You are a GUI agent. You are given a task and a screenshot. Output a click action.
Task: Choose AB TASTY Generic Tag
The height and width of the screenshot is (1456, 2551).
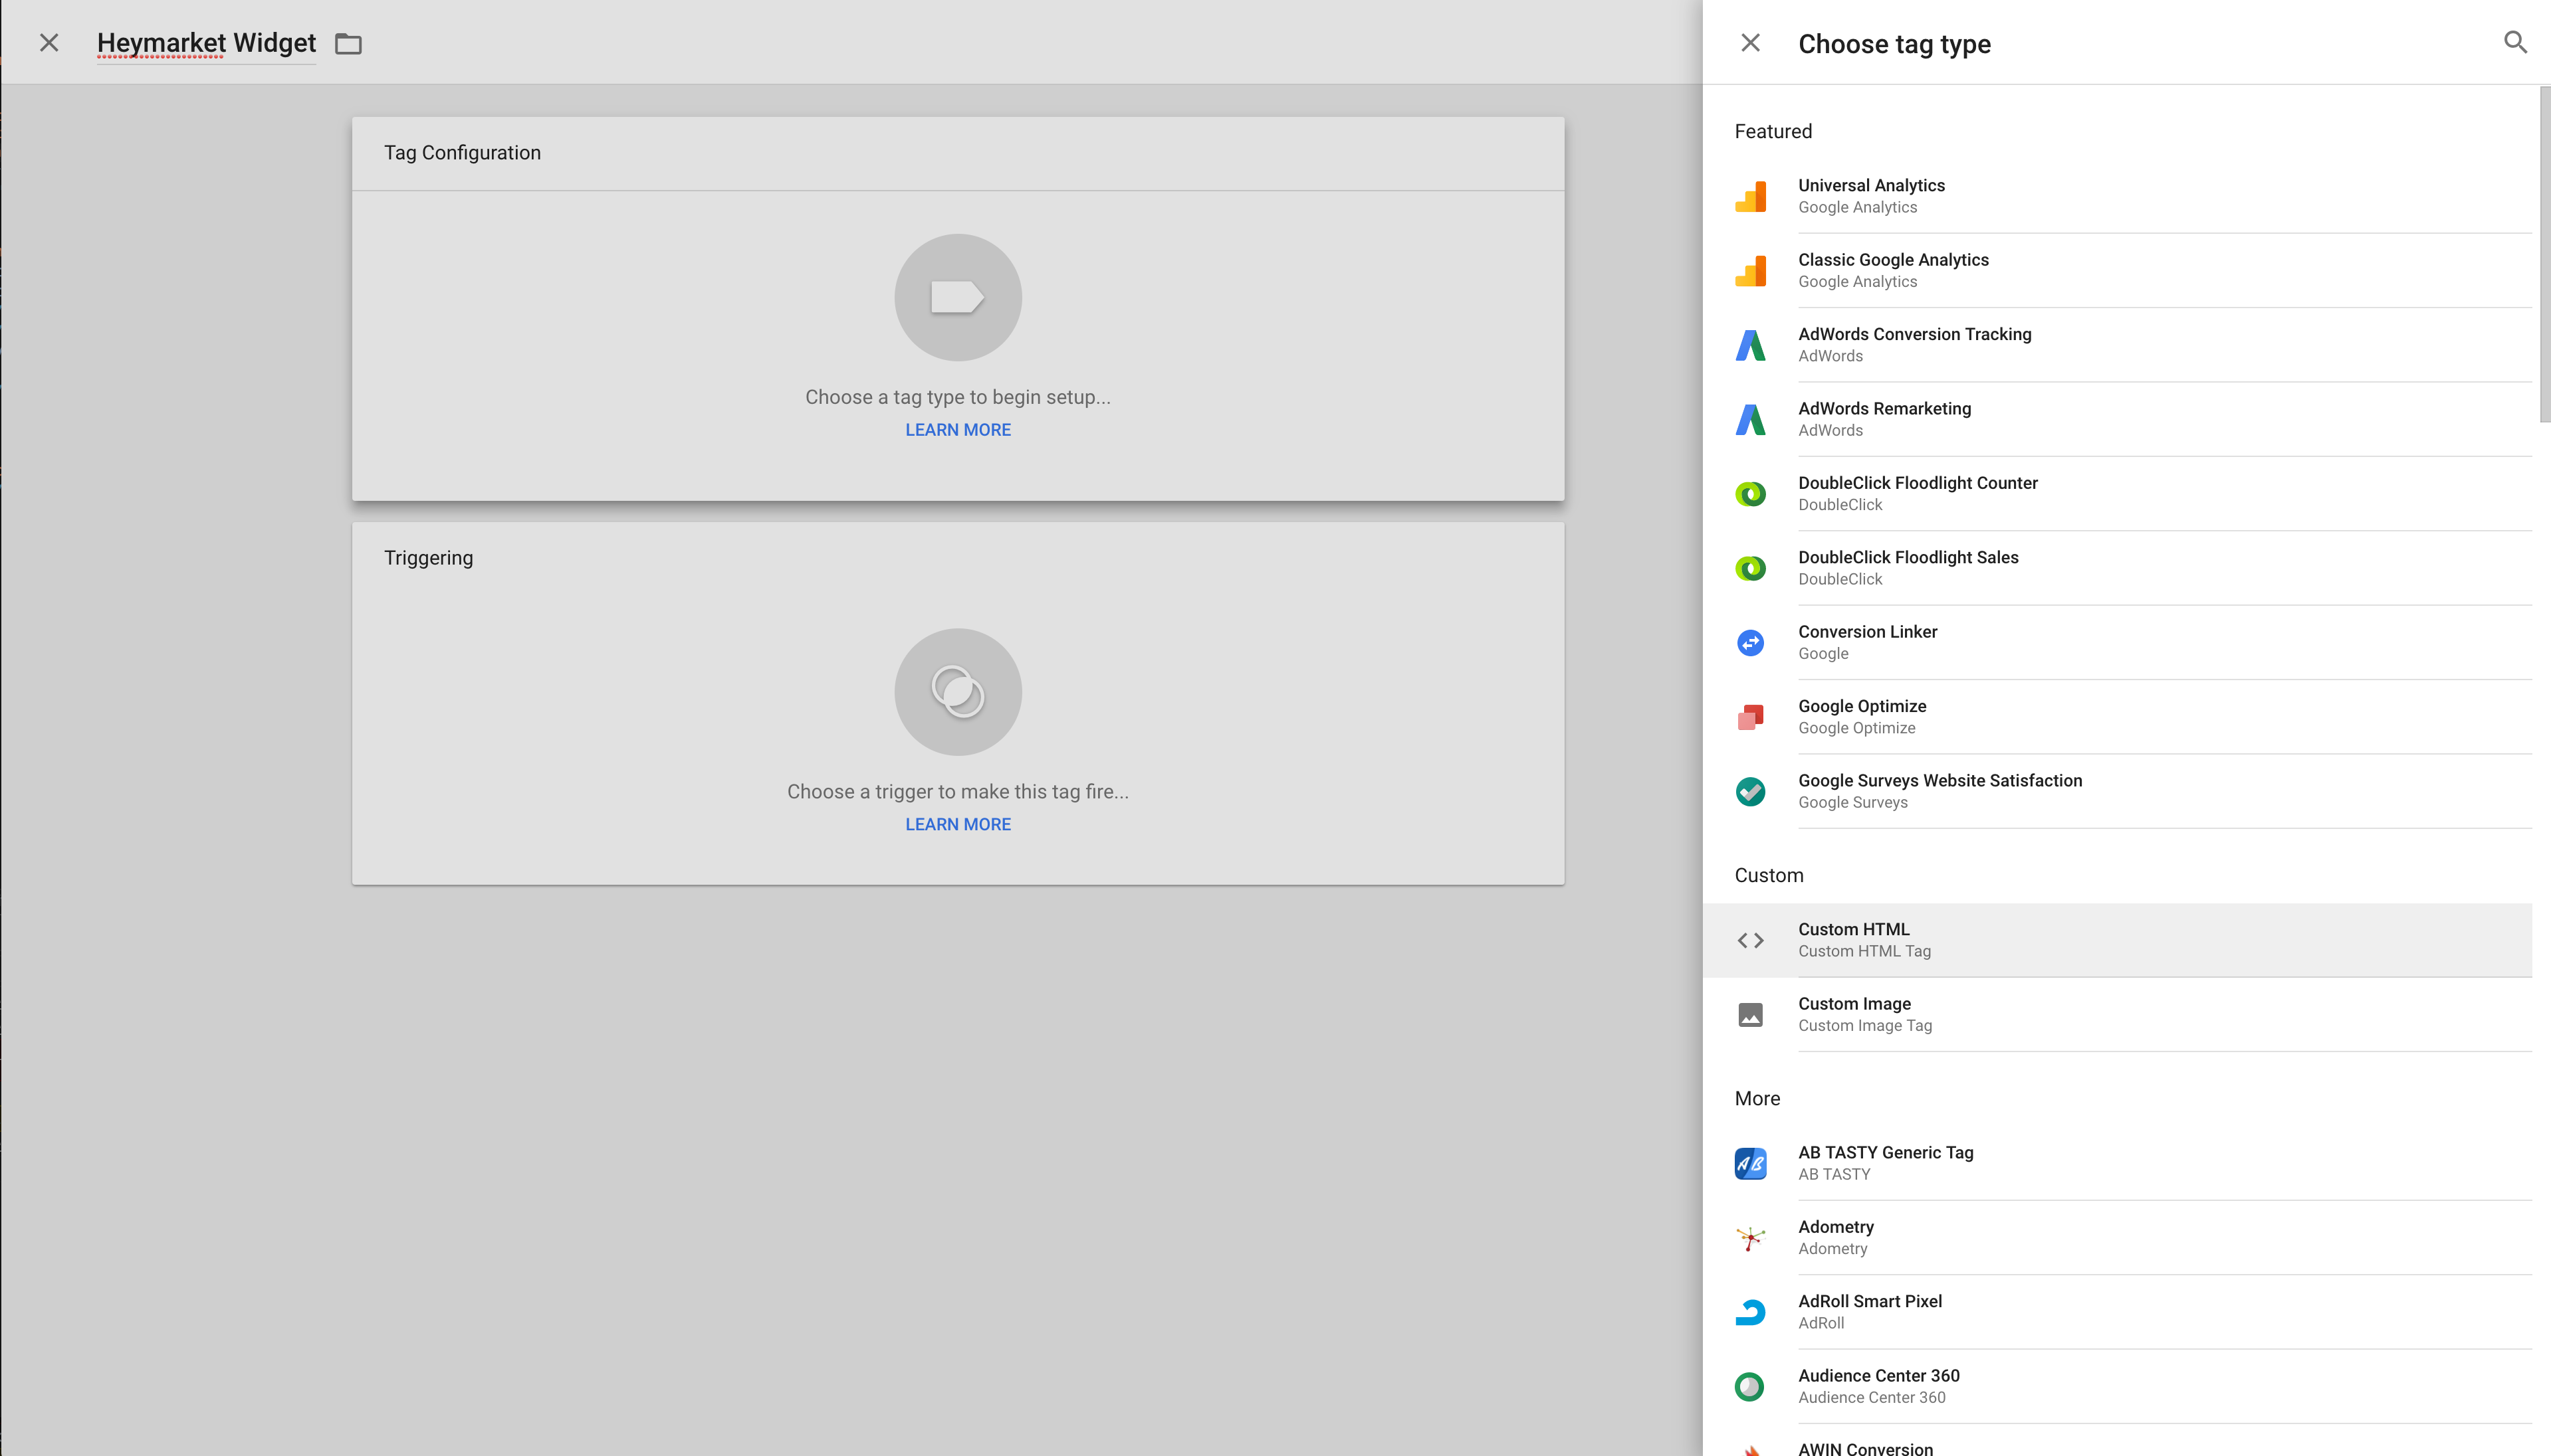(x=2117, y=1164)
